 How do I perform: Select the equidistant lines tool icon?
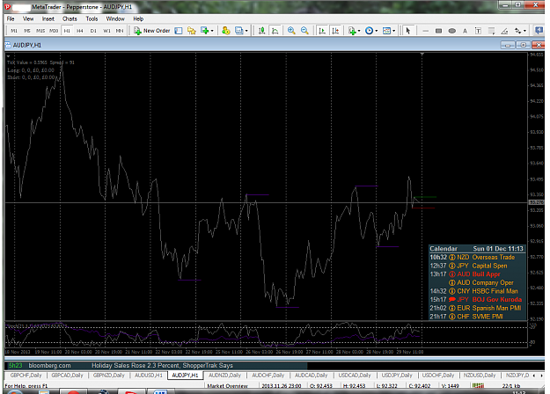[491, 31]
